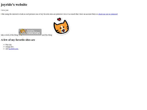Click the 'neocities' word in the gray badge
This screenshot has height=110, width=147.
pyautogui.click(x=33, y=33)
